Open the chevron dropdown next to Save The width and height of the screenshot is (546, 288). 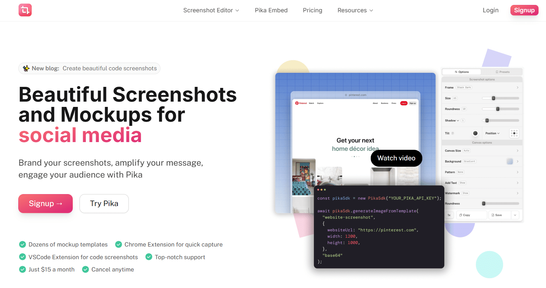coord(515,215)
